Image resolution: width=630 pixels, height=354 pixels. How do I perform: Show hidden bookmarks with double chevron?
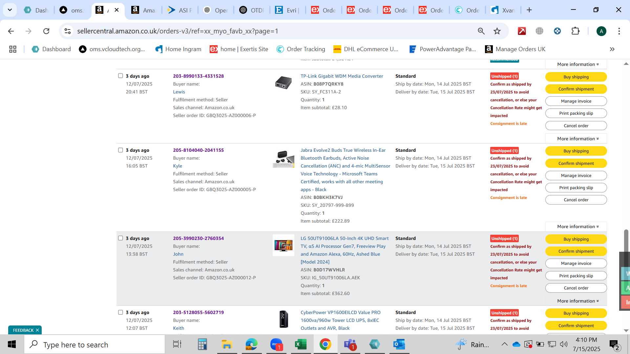(612, 49)
